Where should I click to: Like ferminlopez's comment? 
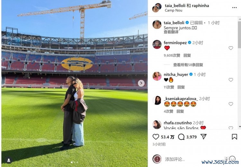coord(231,48)
